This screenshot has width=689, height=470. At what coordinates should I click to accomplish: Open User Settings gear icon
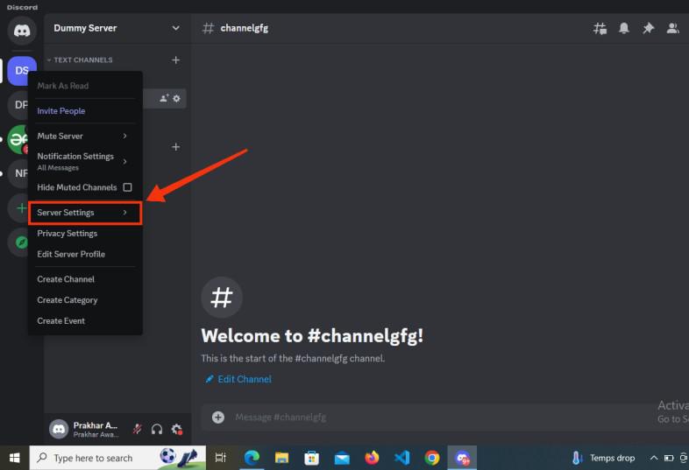(x=177, y=429)
